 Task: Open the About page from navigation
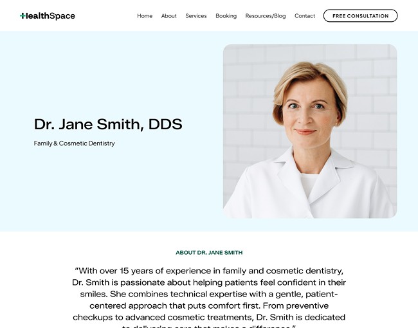[x=168, y=16]
